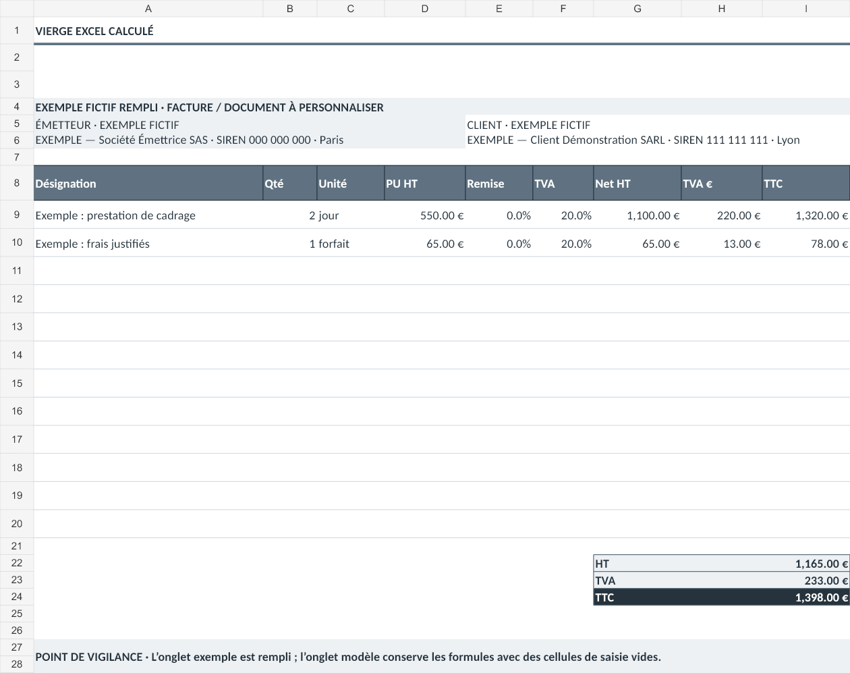
Task: Click the '78.00 €' TTC cell
Action: 806,244
